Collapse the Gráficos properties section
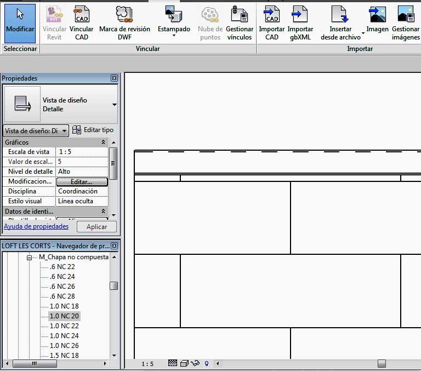Image resolution: width=421 pixels, height=371 pixels. click(x=103, y=142)
